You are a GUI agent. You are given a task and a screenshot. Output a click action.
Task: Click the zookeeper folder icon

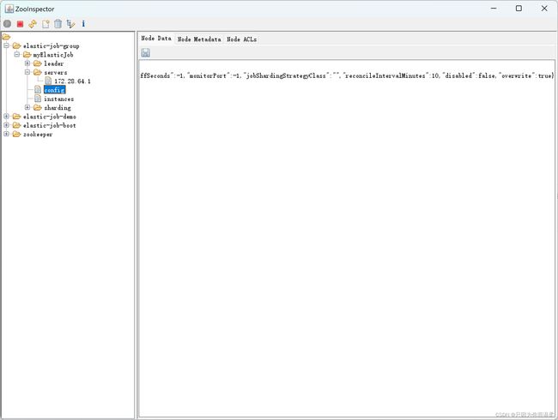click(16, 135)
